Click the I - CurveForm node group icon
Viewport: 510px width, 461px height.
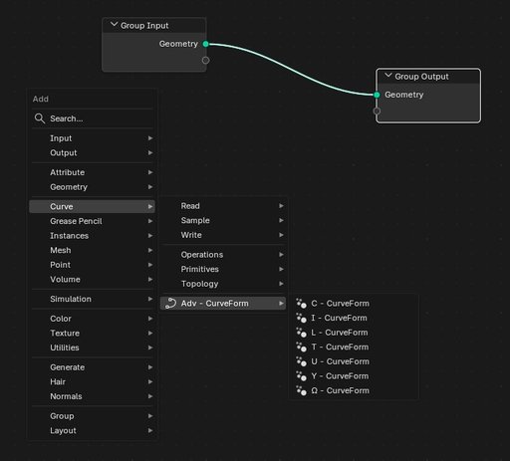(301, 318)
